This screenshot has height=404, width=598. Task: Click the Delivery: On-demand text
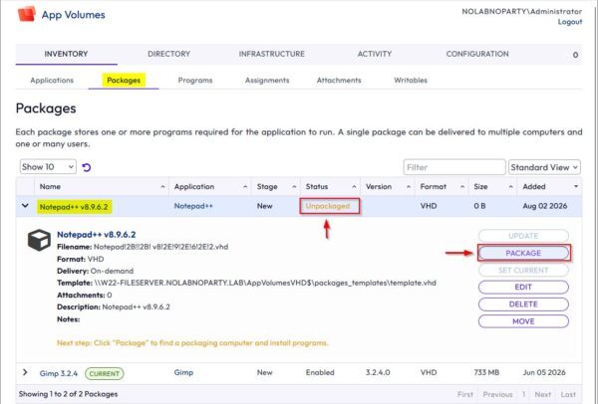pyautogui.click(x=95, y=271)
